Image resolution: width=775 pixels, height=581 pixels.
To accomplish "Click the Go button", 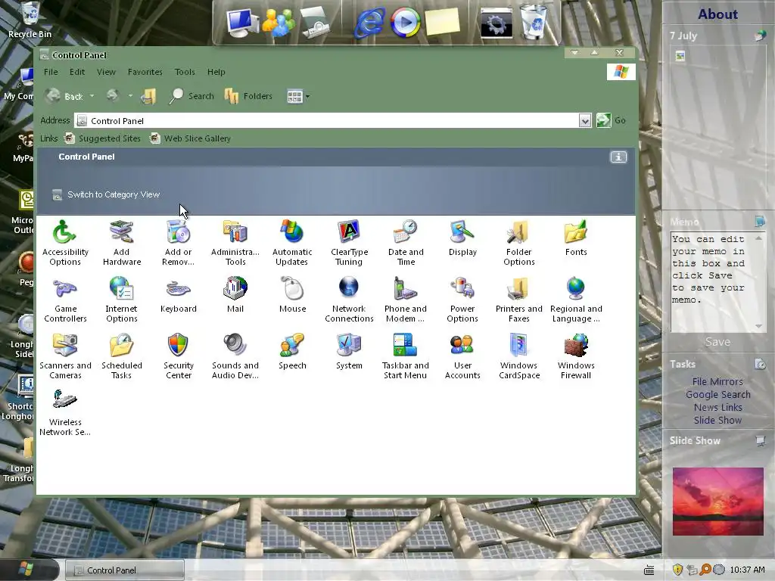I will [x=612, y=120].
